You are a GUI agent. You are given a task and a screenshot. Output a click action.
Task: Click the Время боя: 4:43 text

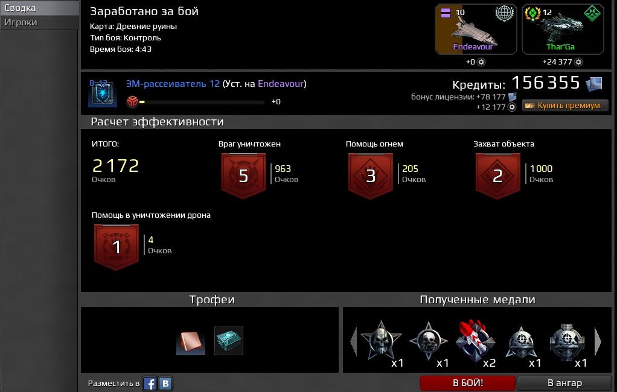(x=120, y=49)
